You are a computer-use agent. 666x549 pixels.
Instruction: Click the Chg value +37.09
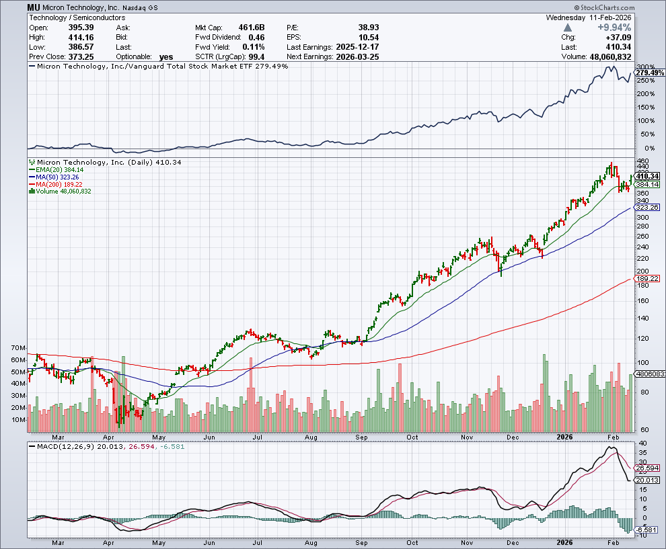[618, 38]
